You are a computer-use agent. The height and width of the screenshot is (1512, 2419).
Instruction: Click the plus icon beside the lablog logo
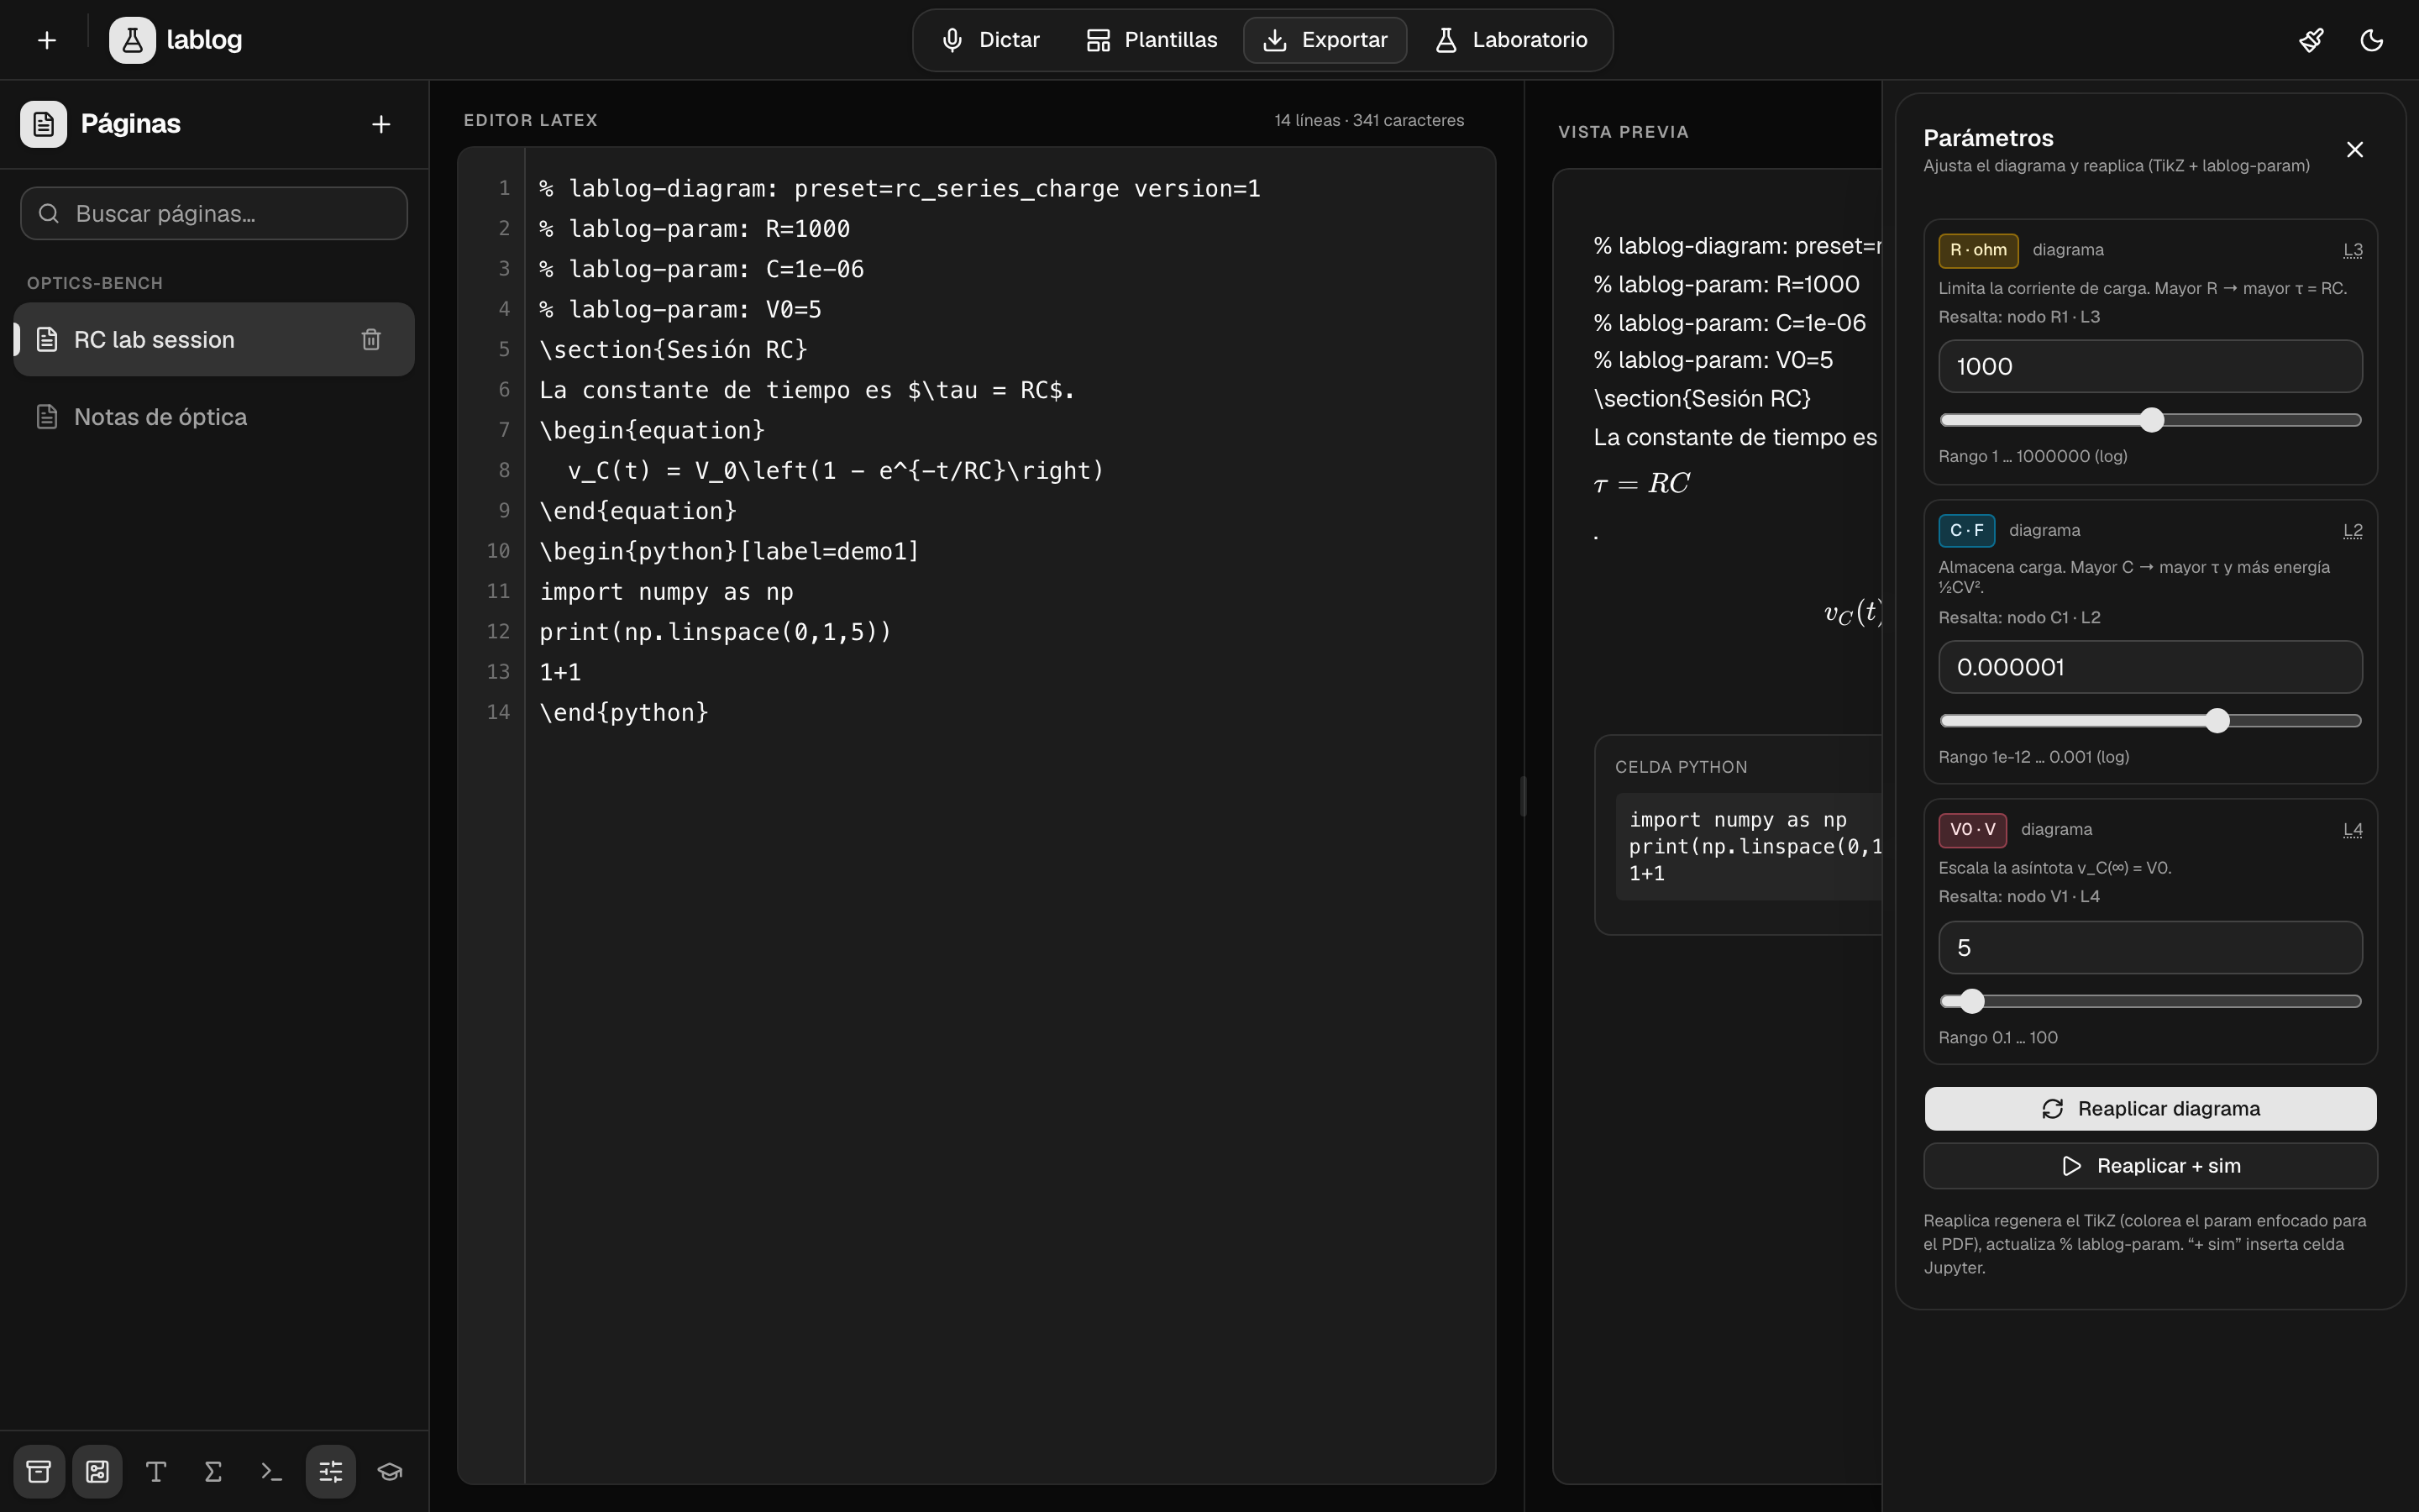[47, 40]
